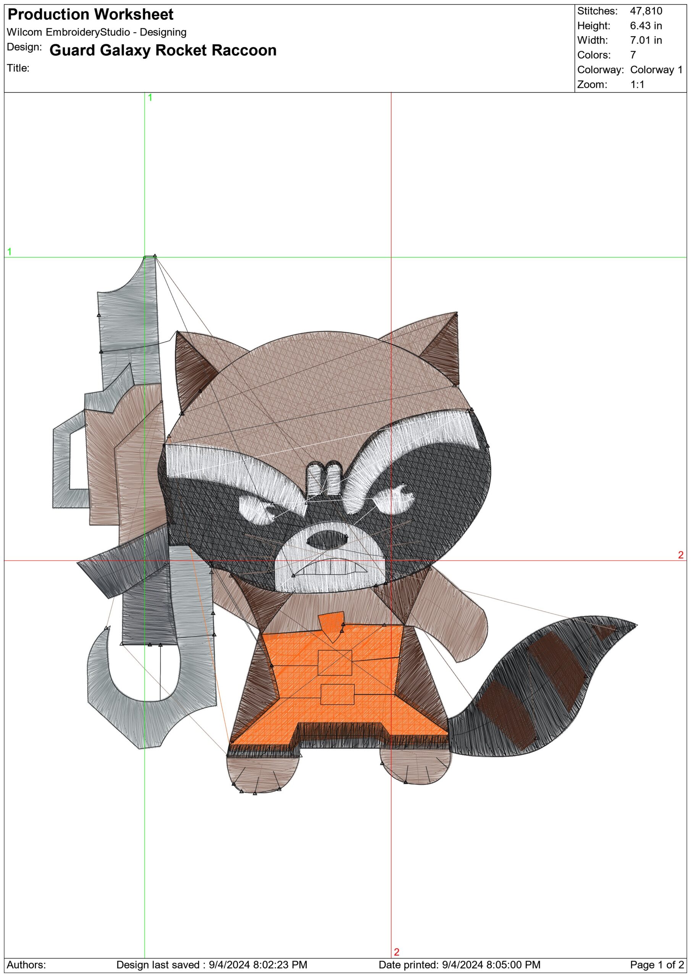Click 'Date printed: 9/4/2024 8:05:00 PM'

[x=459, y=965]
